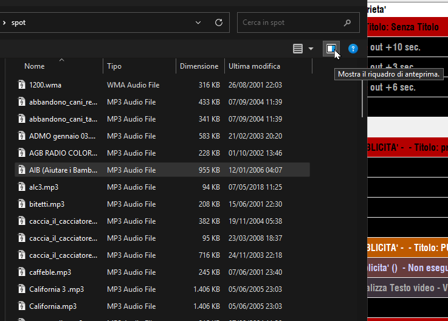Click the icon of abbandono_cani_ta...
448x321 pixels.
click(x=22, y=119)
